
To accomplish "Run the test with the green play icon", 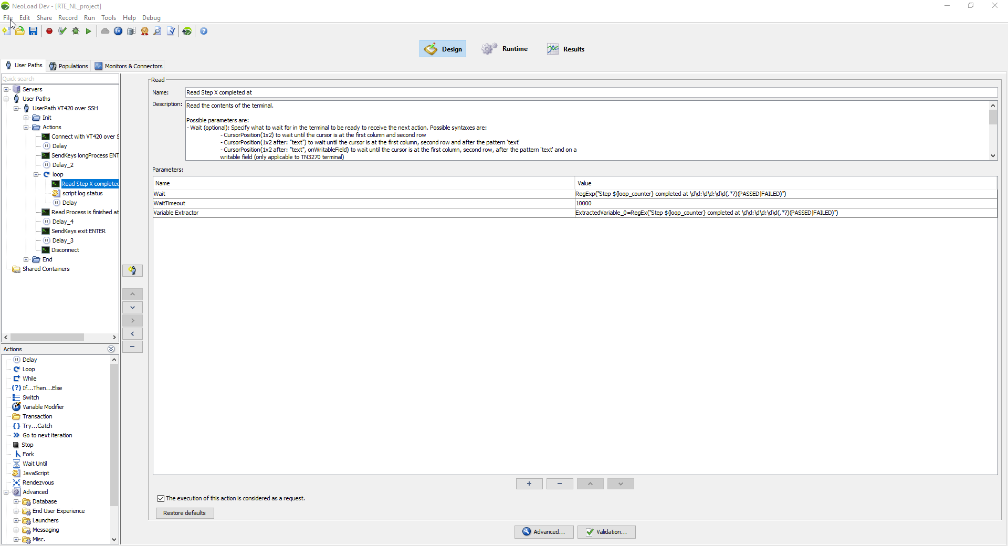I will point(89,31).
